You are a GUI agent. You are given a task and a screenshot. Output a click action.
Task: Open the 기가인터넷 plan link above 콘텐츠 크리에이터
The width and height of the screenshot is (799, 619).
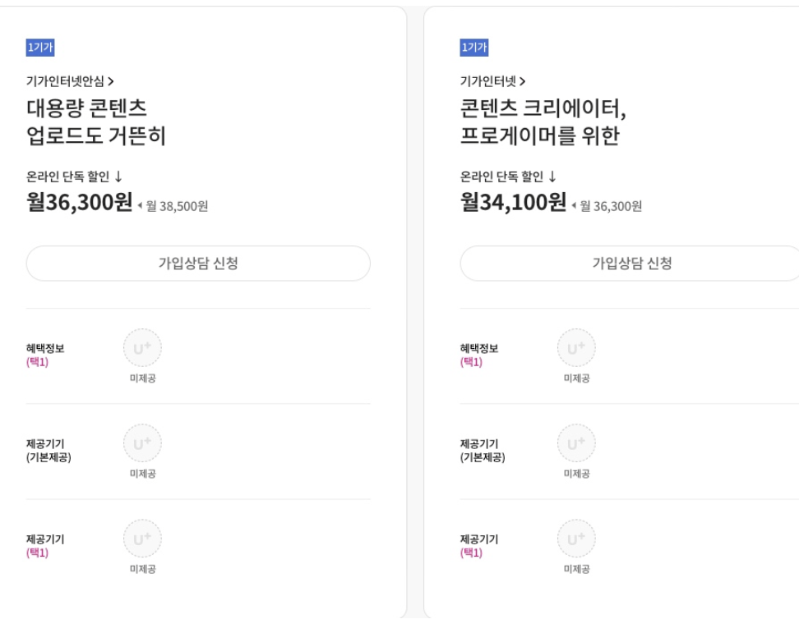492,80
